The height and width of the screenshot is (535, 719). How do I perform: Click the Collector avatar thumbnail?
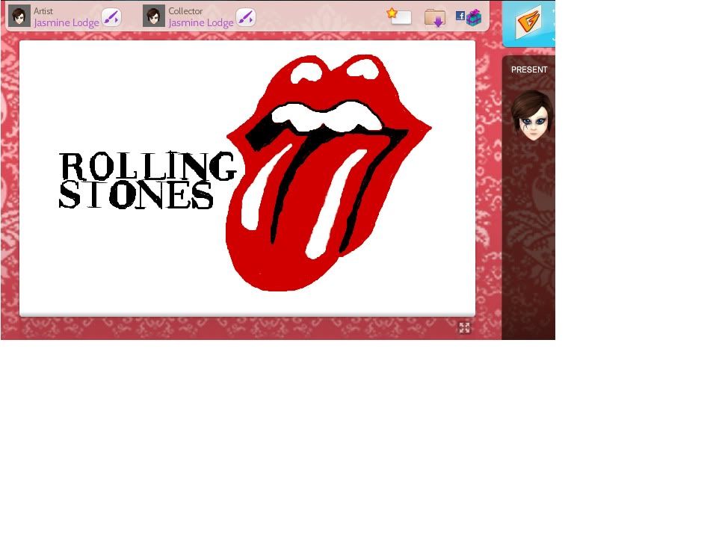pos(154,16)
